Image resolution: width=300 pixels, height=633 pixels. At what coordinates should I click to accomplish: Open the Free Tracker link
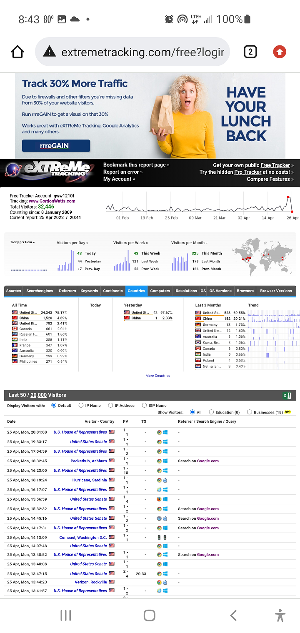point(275,165)
